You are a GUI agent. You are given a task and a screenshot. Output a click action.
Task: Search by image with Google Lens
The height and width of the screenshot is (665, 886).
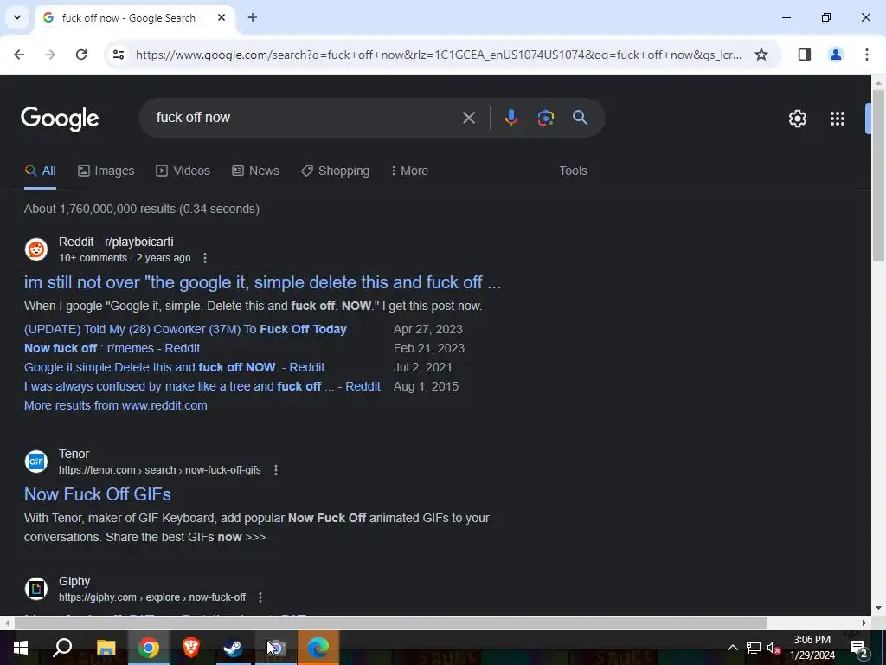[545, 118]
